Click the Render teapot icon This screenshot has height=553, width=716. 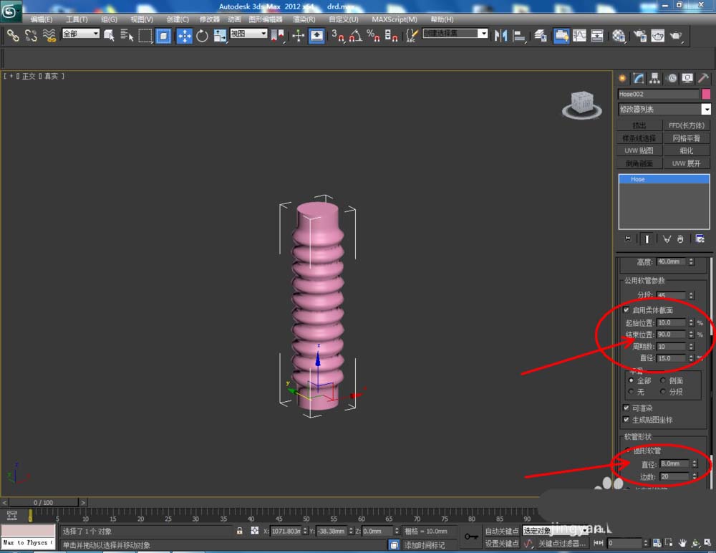point(674,36)
